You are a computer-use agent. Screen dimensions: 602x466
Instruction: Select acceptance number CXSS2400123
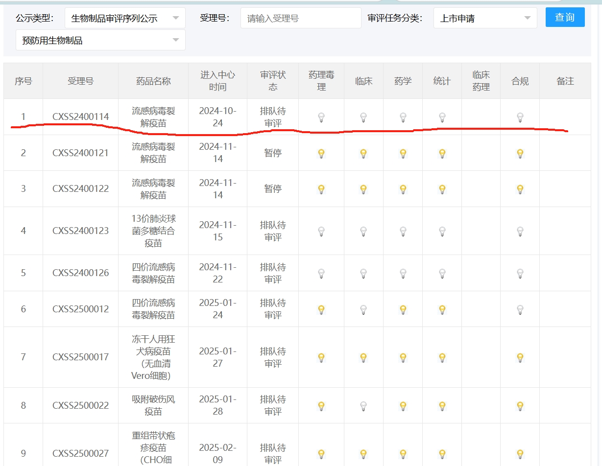(x=81, y=231)
